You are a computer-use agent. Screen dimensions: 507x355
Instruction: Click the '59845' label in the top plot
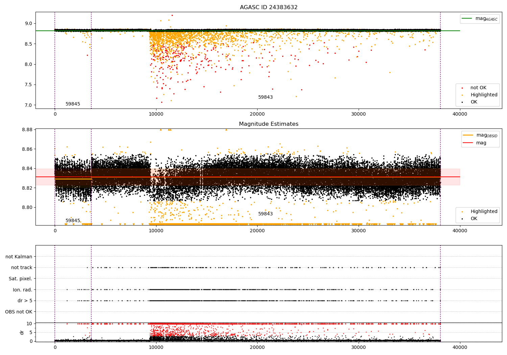point(73,104)
